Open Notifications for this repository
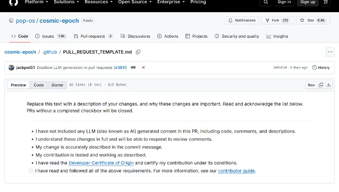 242,21
